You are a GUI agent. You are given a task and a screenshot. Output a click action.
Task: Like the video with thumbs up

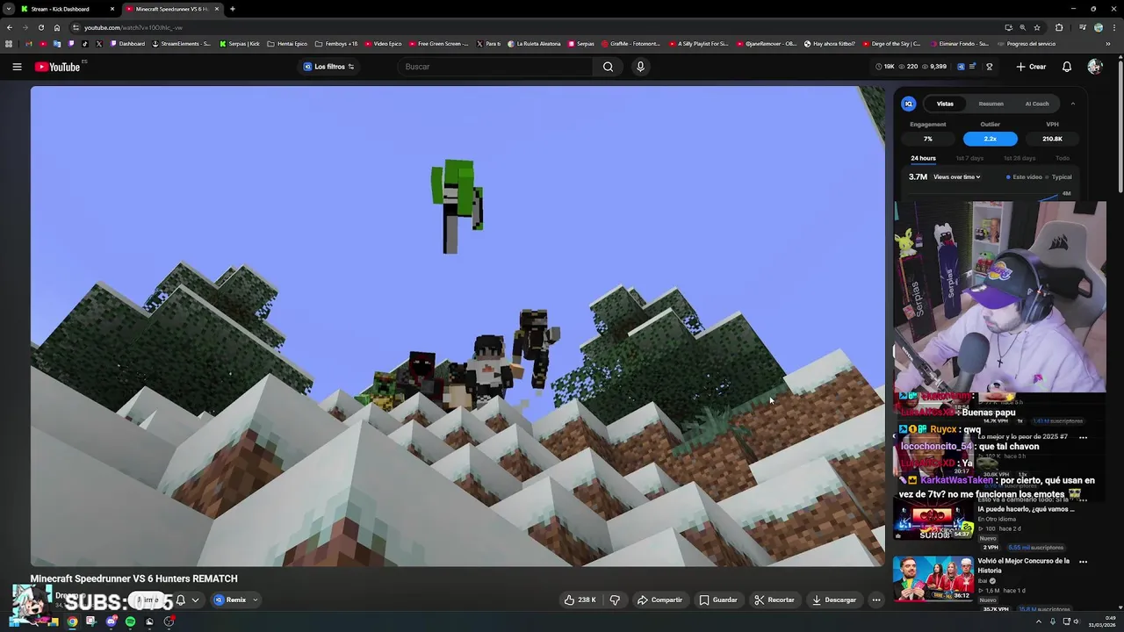click(x=580, y=600)
